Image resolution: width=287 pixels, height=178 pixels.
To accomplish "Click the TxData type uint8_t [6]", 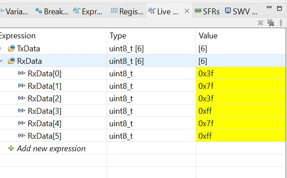I will [127, 49].
